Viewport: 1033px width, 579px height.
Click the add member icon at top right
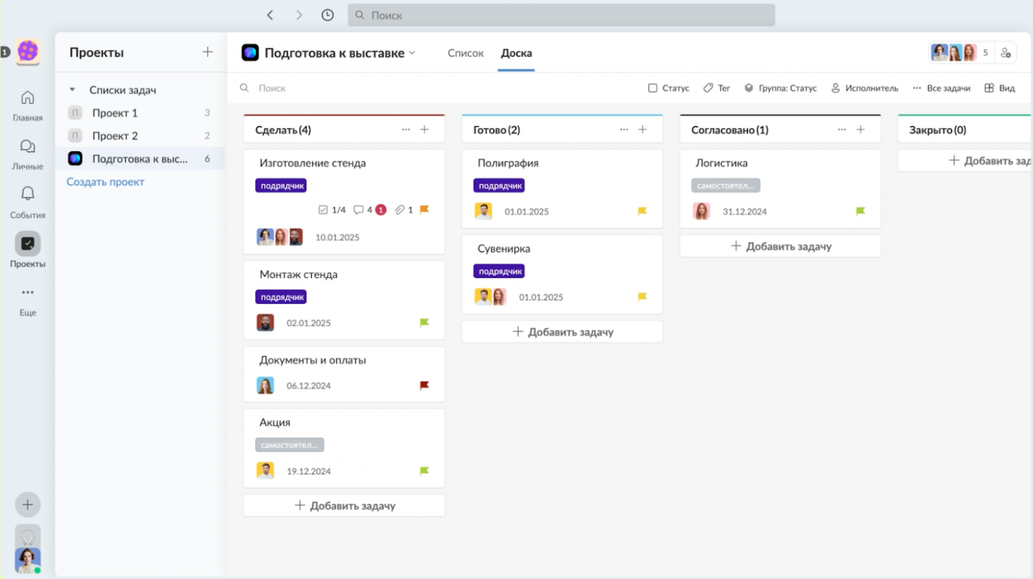coord(1006,53)
